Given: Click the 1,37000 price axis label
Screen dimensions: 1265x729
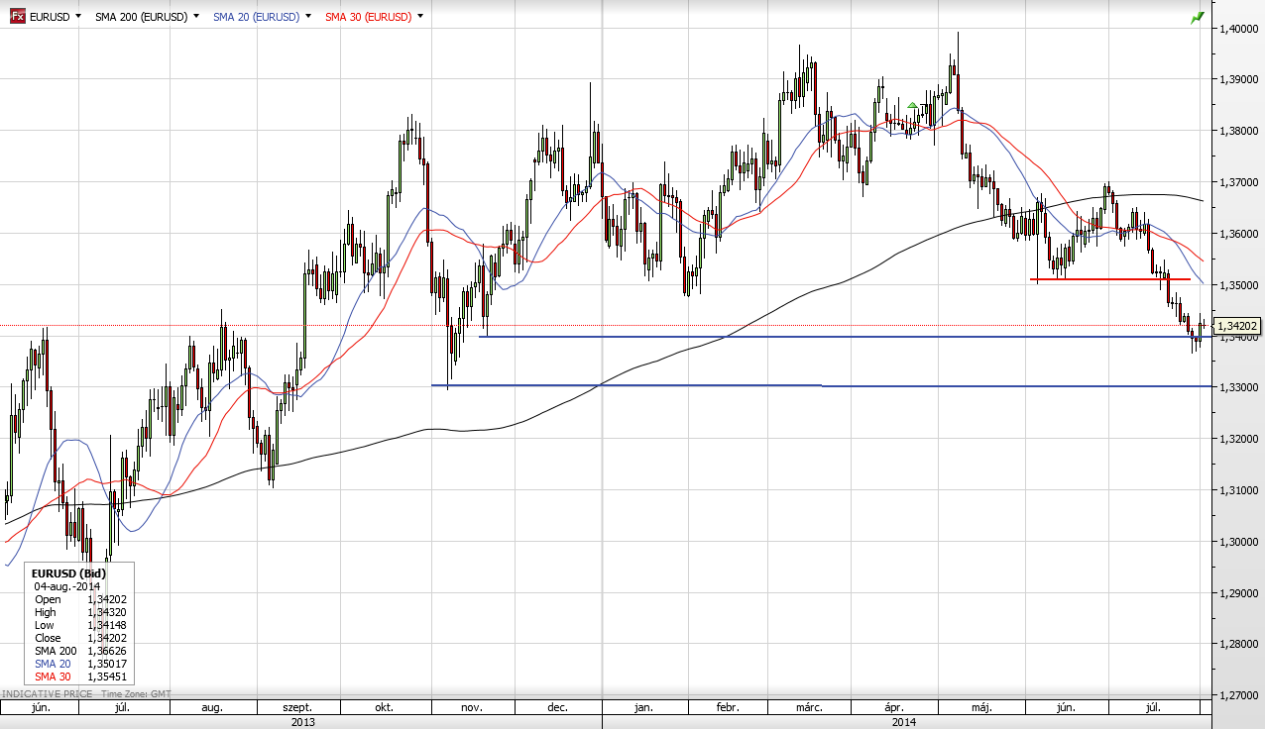Looking at the screenshot, I should (1239, 182).
